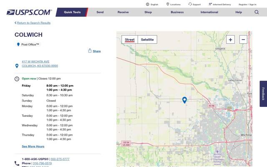The image size is (267, 167).
Task: Click See More Hours link
Action: (x=33, y=147)
